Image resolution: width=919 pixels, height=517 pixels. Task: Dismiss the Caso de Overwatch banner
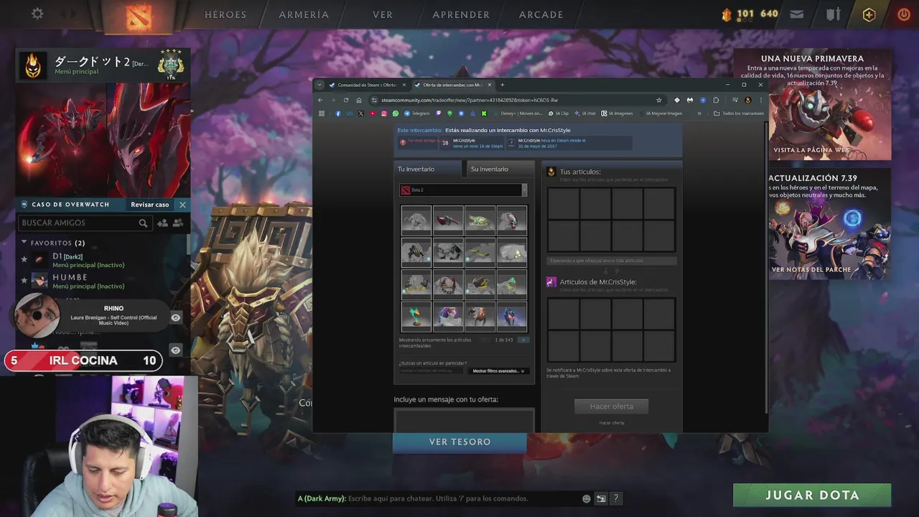[182, 205]
